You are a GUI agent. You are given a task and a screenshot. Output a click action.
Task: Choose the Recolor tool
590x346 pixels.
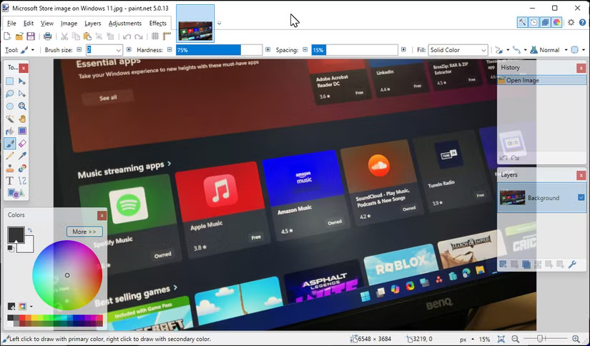pos(22,168)
